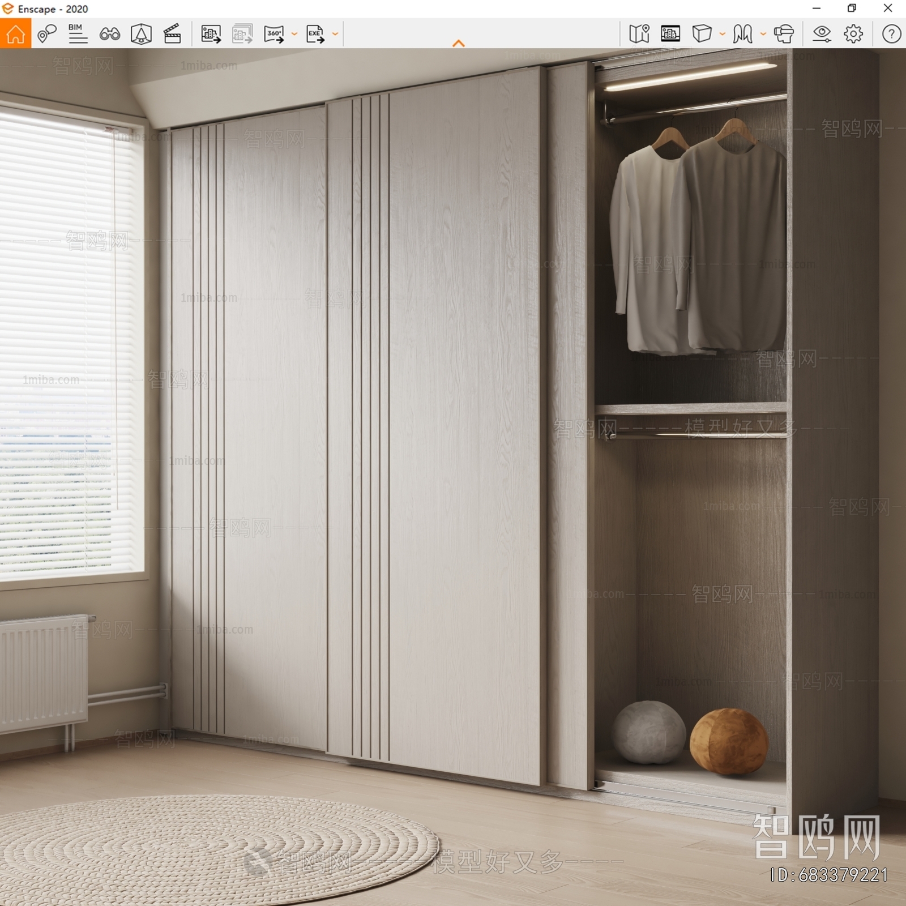
Task: Open the navigation mode dropdown arrow
Action: point(763,34)
